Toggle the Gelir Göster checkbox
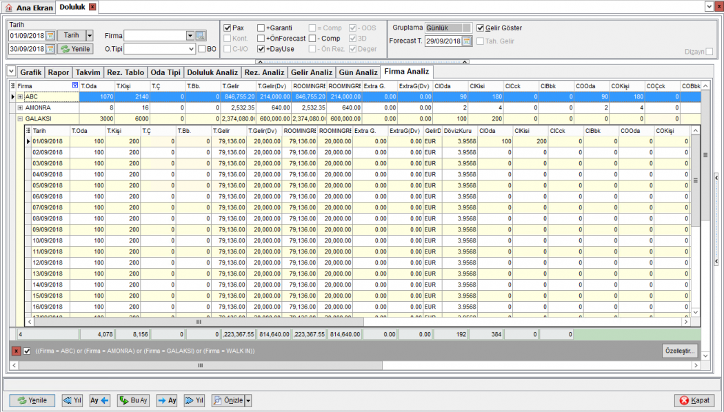This screenshot has width=724, height=412. coord(480,28)
